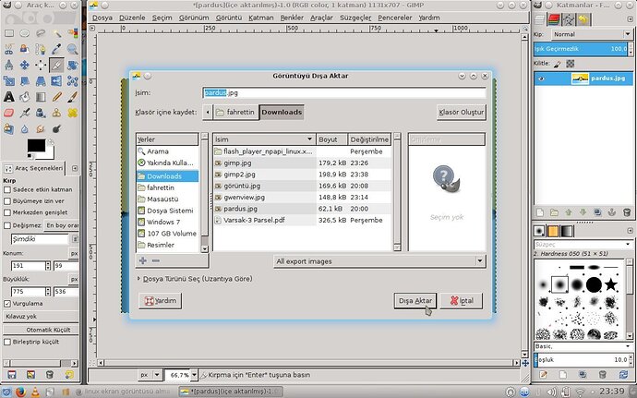637x398 pixels.
Task: Open the 'All export images' filter dropdown
Action: pos(379,261)
